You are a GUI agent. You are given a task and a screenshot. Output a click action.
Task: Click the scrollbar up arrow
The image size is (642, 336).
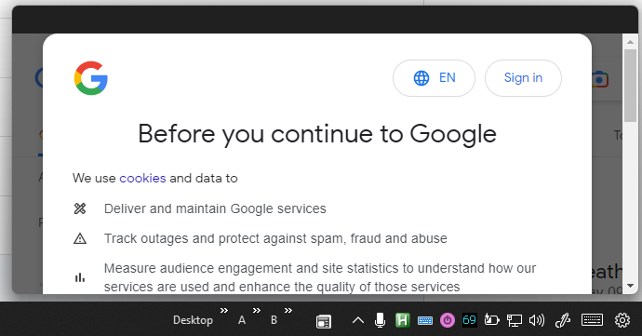(x=630, y=42)
